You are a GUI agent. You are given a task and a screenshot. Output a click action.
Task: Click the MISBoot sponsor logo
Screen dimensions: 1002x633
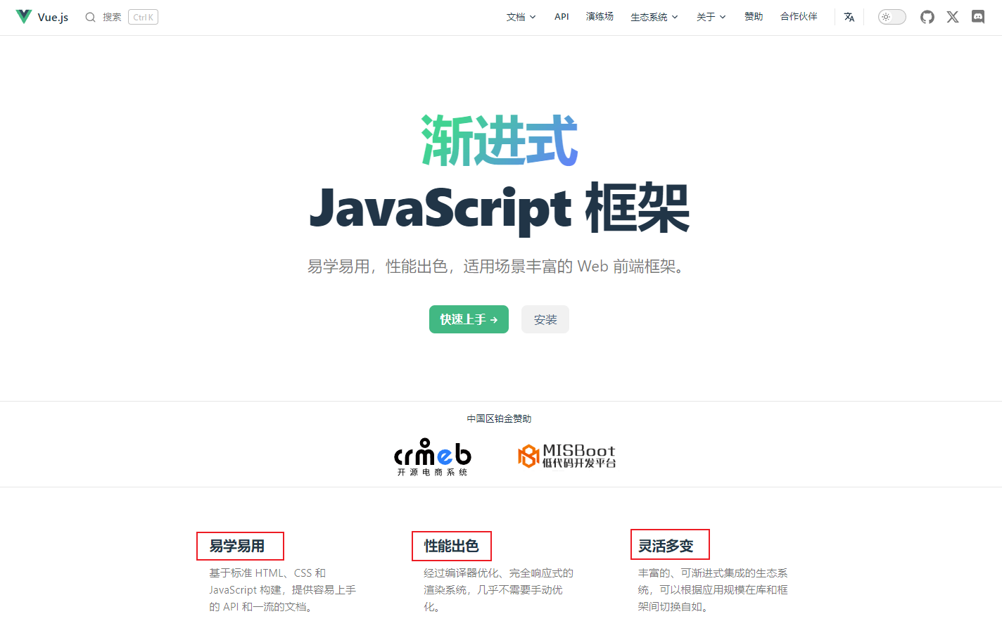(567, 456)
